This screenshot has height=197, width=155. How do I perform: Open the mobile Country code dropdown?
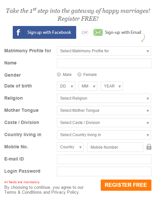70,147
